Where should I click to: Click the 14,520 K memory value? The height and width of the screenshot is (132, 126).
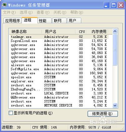tap(99, 89)
